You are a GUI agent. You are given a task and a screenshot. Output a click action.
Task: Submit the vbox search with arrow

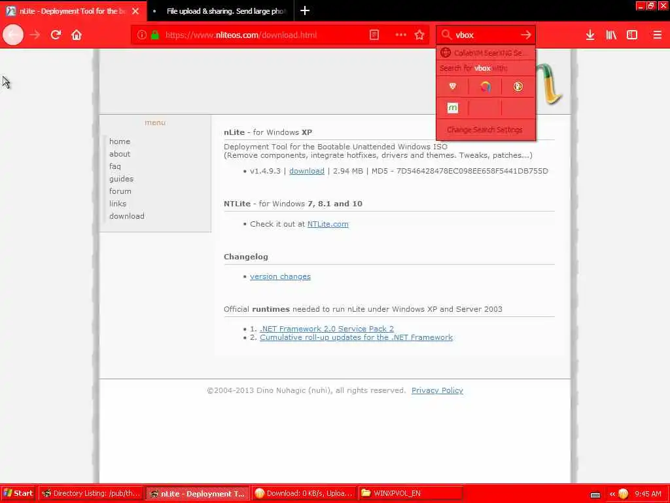526,35
